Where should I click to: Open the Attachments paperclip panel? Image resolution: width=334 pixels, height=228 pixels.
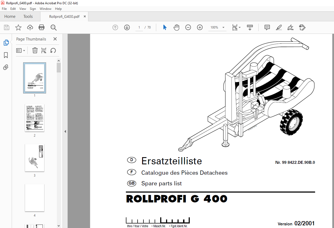click(6, 67)
